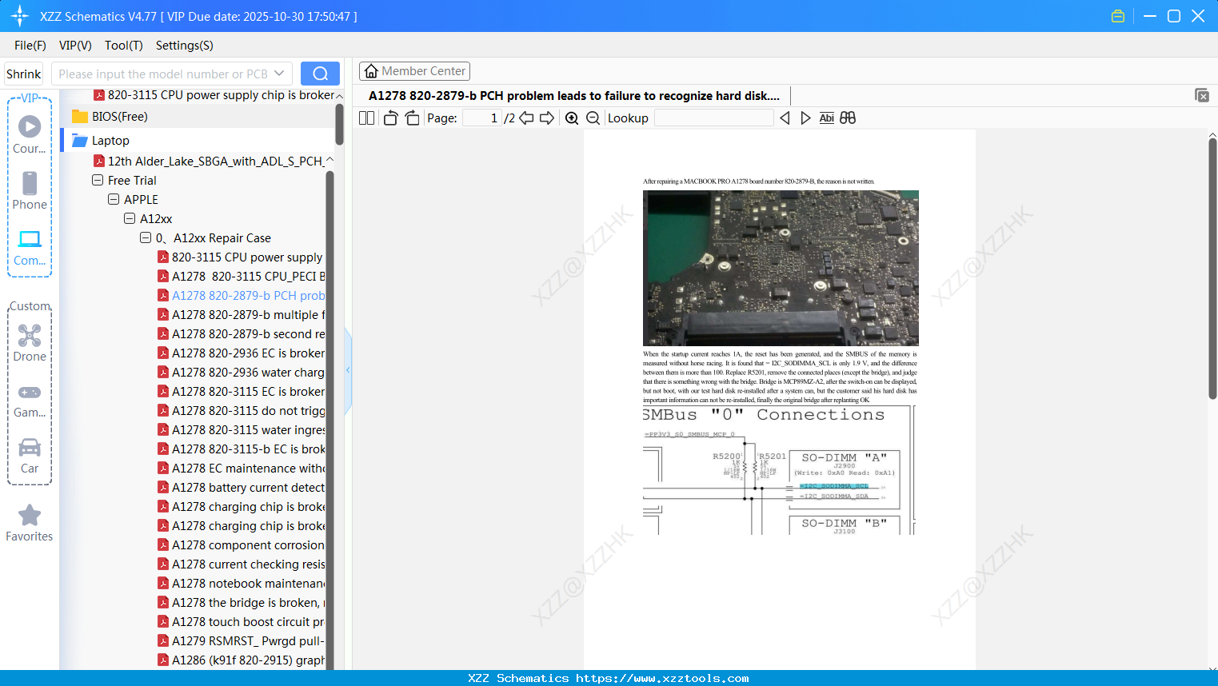
Task: Open the Tool(T) menu
Action: point(123,46)
